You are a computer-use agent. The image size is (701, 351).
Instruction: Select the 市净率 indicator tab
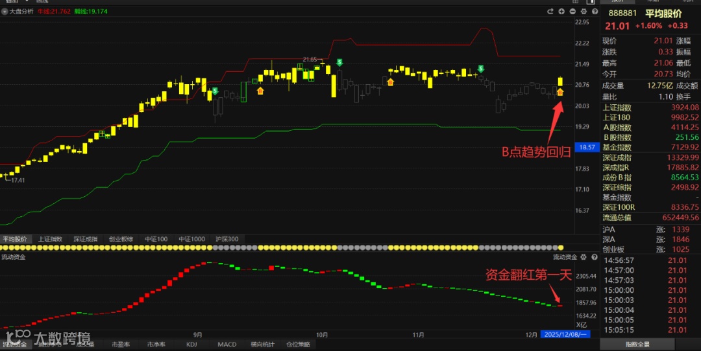pyautogui.click(x=156, y=345)
